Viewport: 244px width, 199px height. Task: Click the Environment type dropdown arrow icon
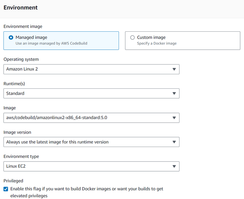click(x=174, y=166)
